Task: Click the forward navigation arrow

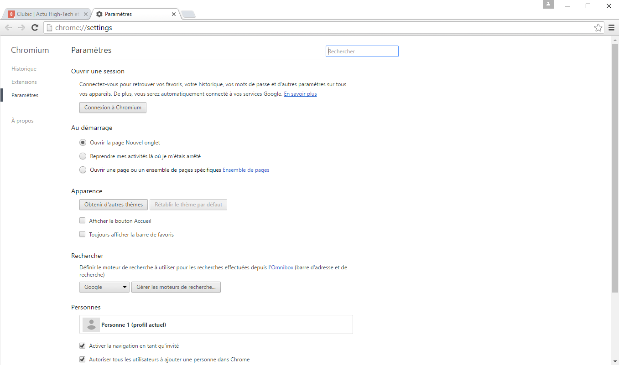Action: click(21, 27)
